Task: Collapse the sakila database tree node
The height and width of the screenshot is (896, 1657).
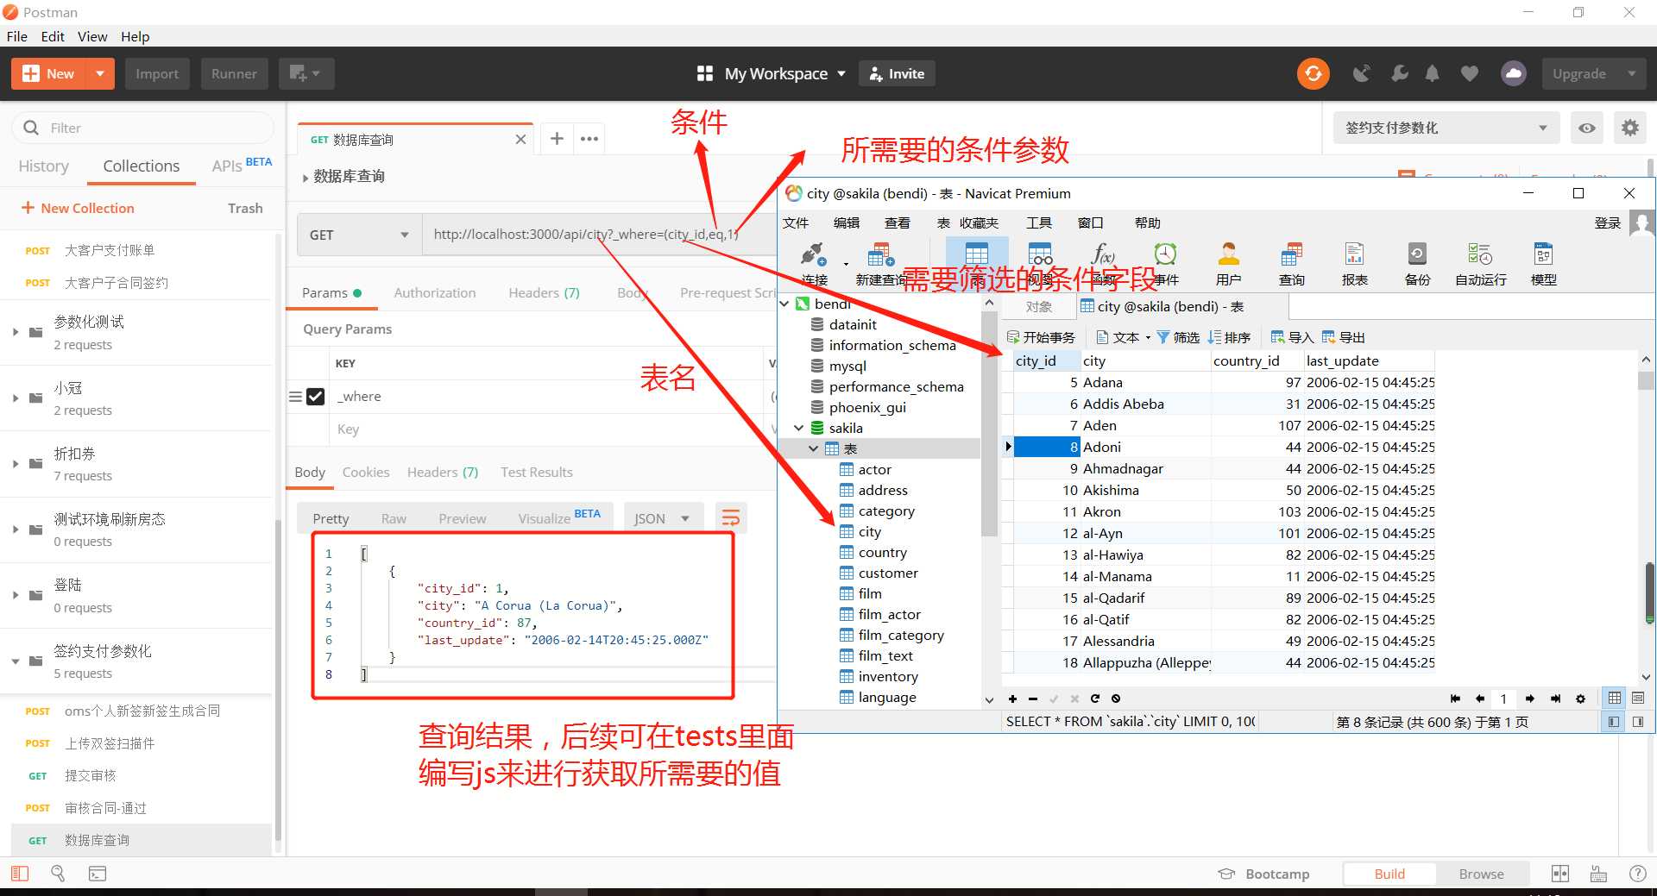Action: pos(799,428)
